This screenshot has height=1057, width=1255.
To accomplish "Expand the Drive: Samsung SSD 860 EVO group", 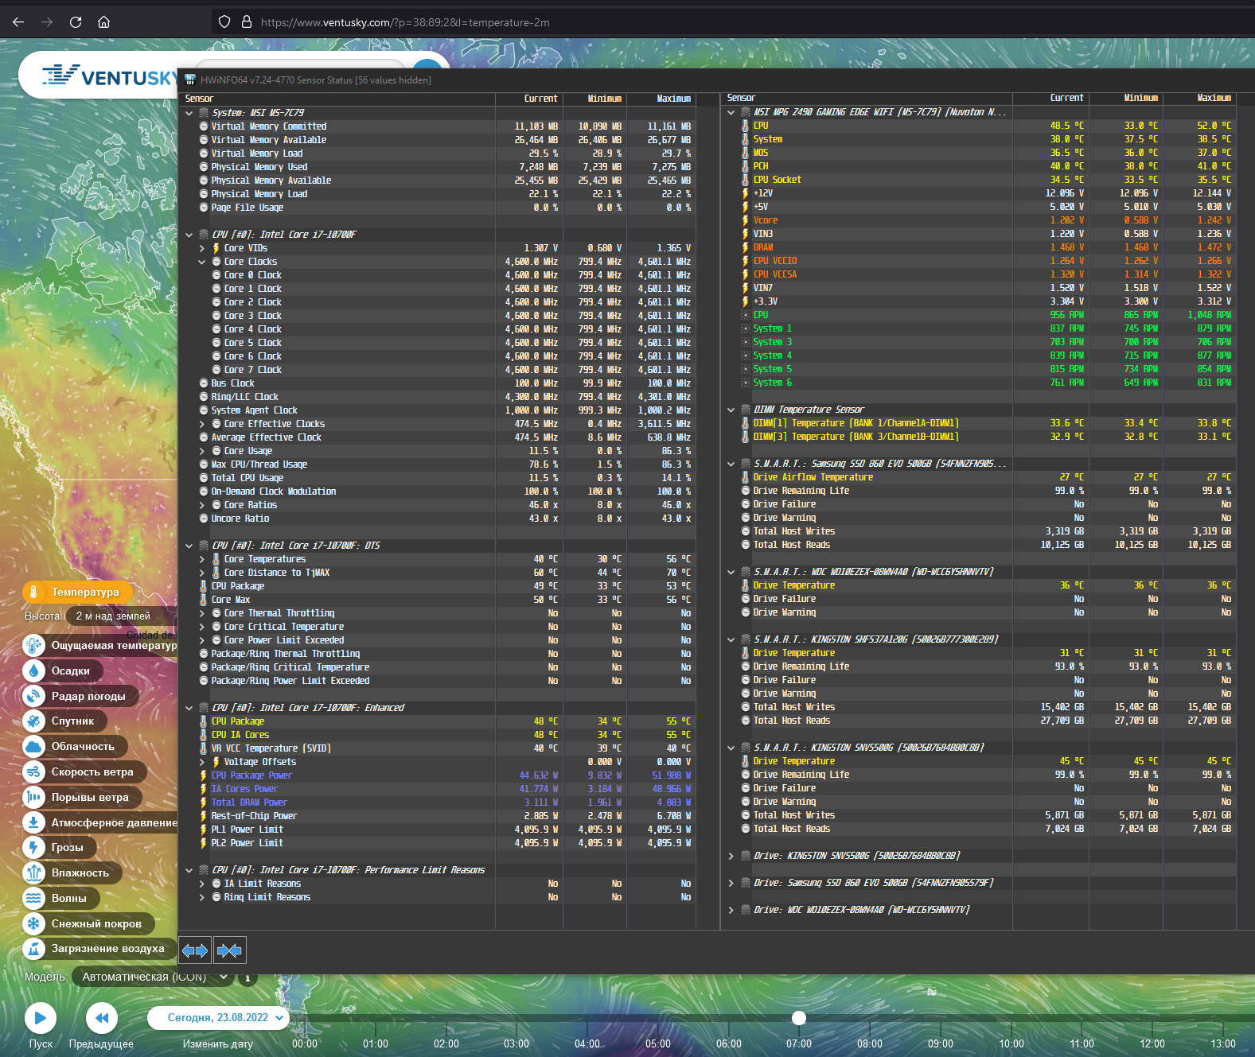I will pyautogui.click(x=731, y=883).
